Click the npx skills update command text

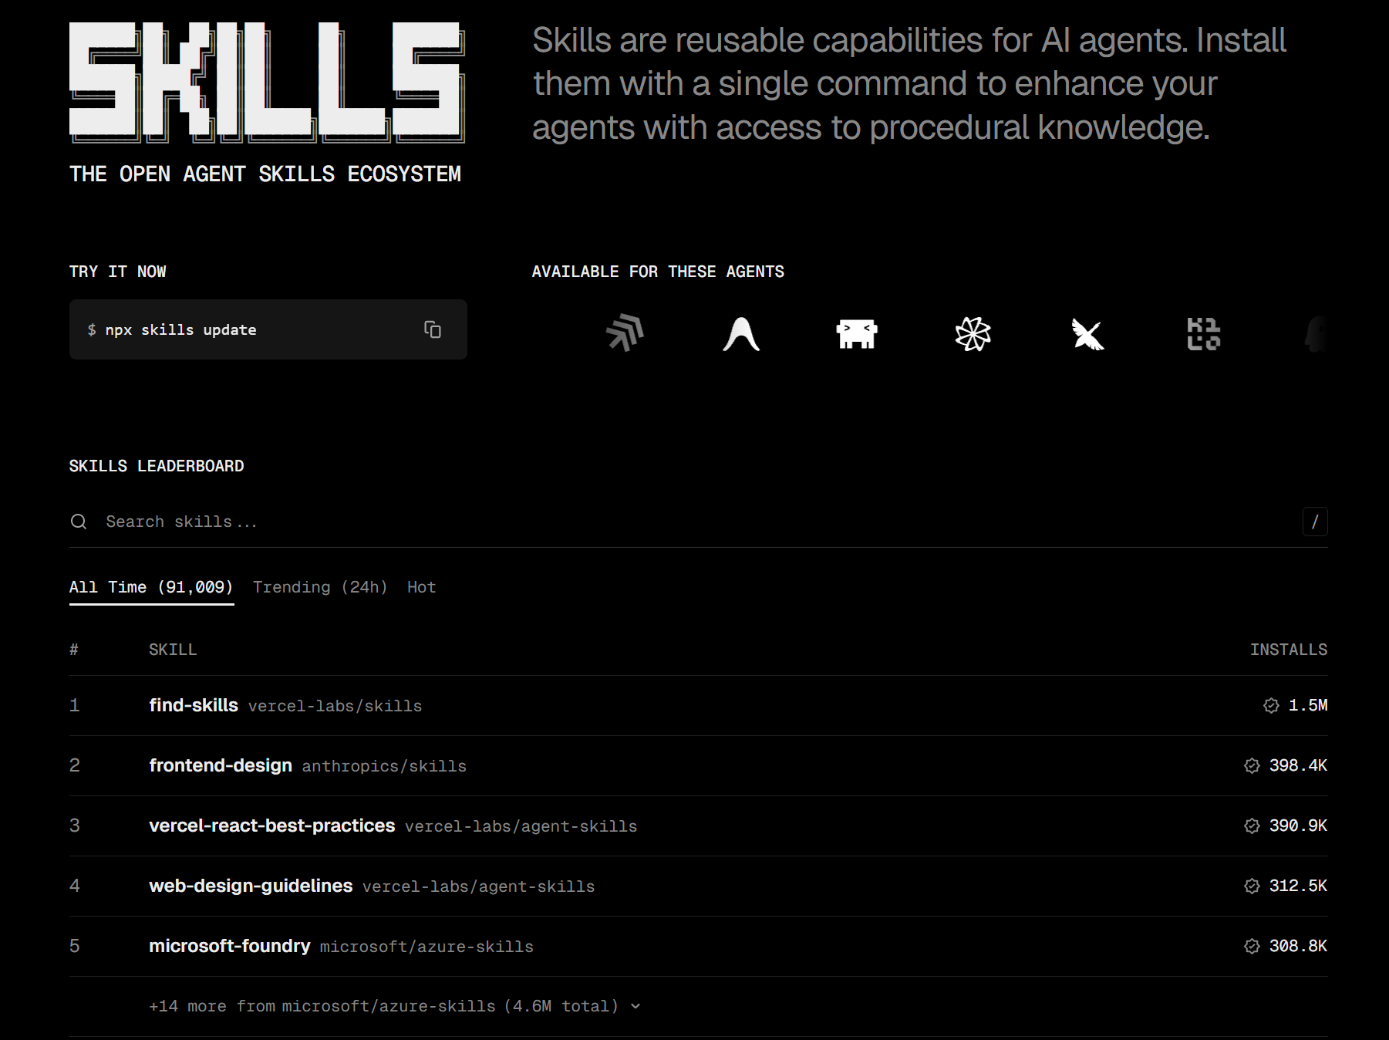181,329
